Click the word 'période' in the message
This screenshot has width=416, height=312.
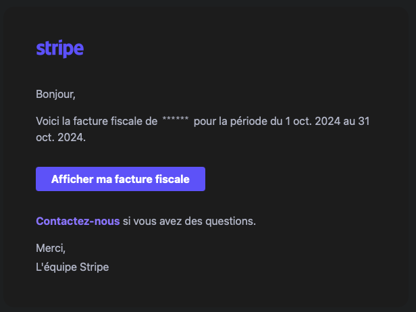tap(249, 122)
